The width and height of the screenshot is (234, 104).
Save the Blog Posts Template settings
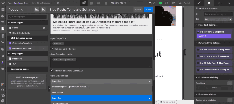tap(148, 10)
